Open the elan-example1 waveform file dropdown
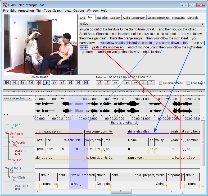Viewport: 208px width, 196px height. click(17, 98)
